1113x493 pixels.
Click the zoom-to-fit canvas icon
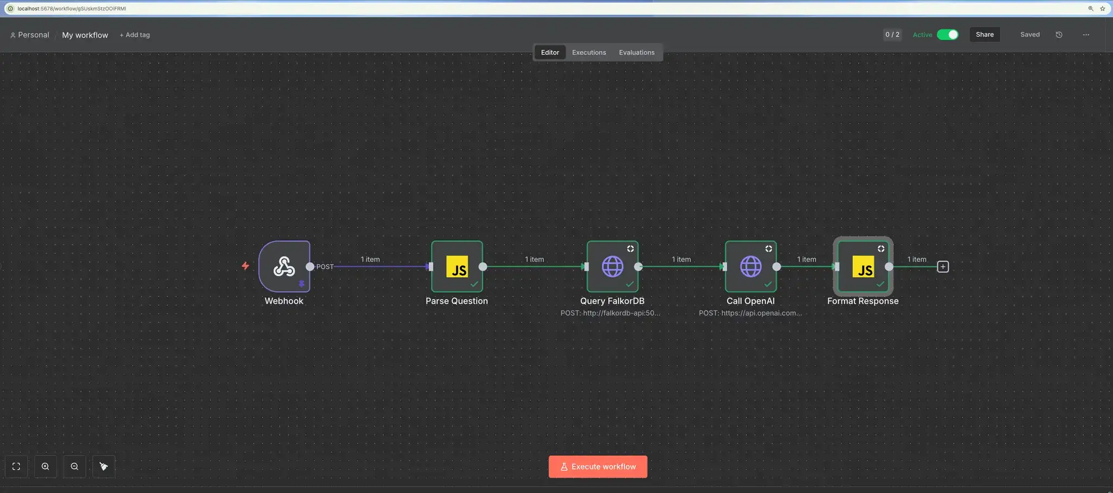coord(16,466)
